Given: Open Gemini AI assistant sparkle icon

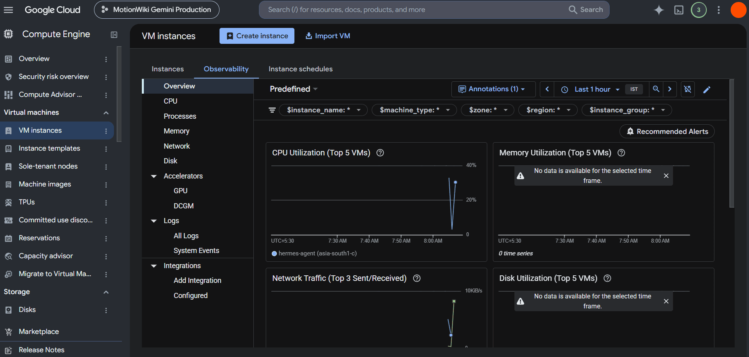Looking at the screenshot, I should 659,10.
